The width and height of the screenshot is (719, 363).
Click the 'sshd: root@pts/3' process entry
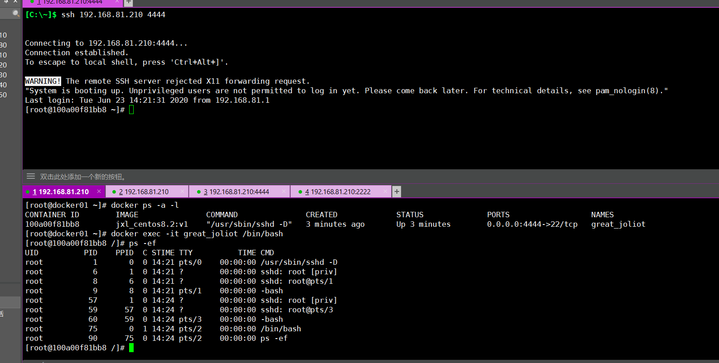pos(297,310)
